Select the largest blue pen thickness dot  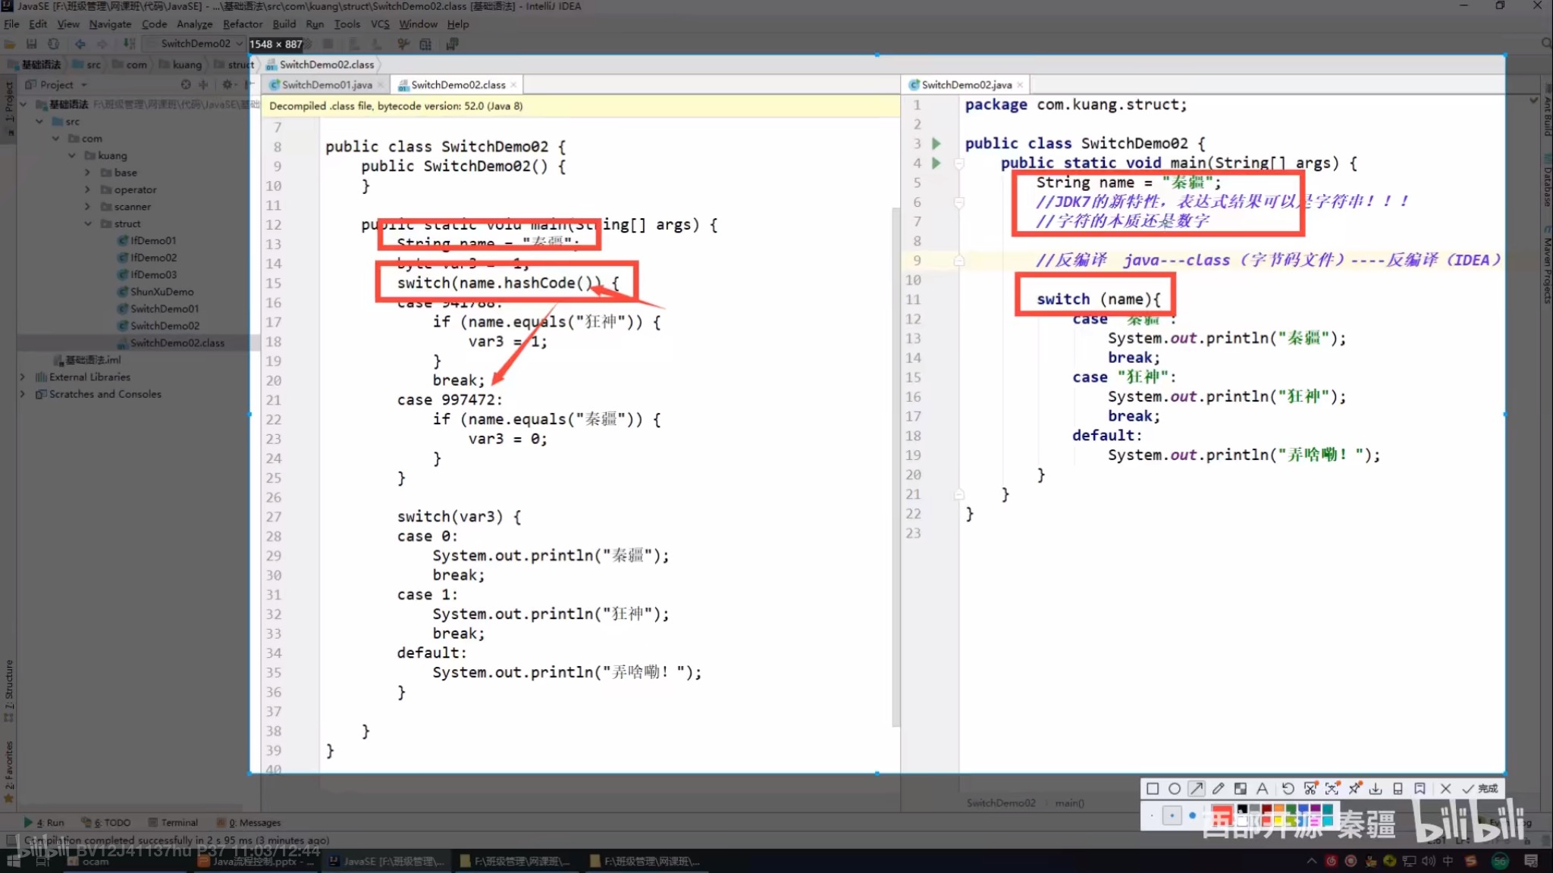[1193, 815]
